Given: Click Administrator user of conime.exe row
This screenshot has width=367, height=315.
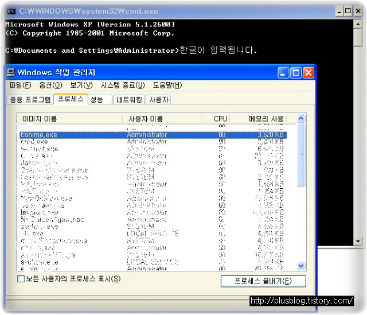Looking at the screenshot, I should 147,135.
